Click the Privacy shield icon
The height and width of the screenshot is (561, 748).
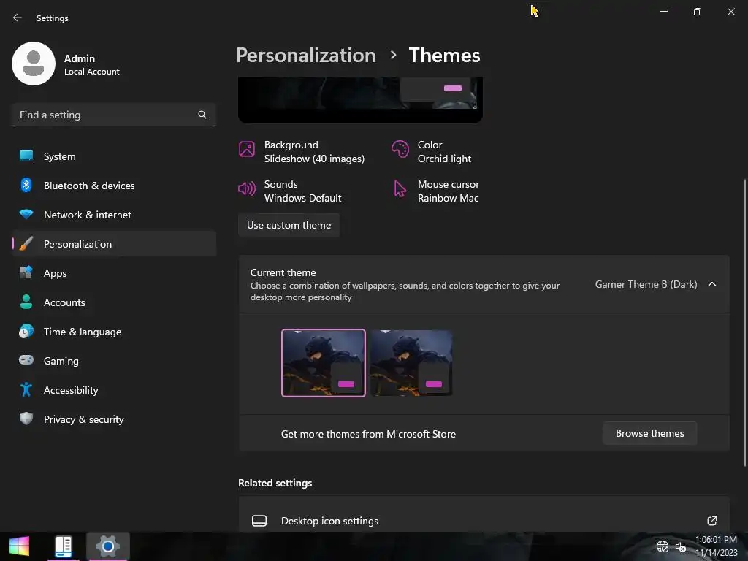click(x=26, y=419)
